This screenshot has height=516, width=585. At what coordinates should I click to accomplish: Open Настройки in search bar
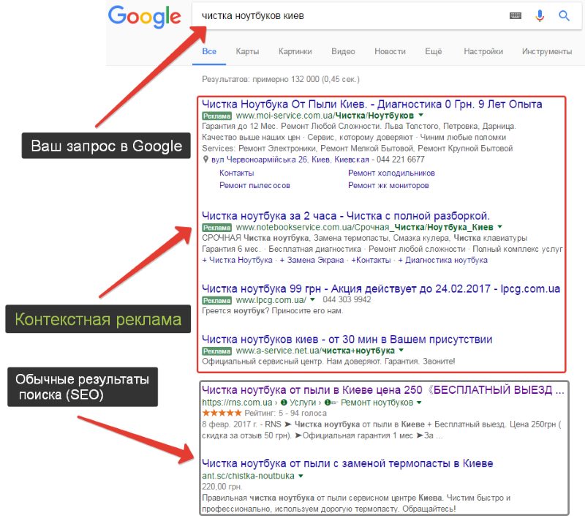click(x=483, y=51)
